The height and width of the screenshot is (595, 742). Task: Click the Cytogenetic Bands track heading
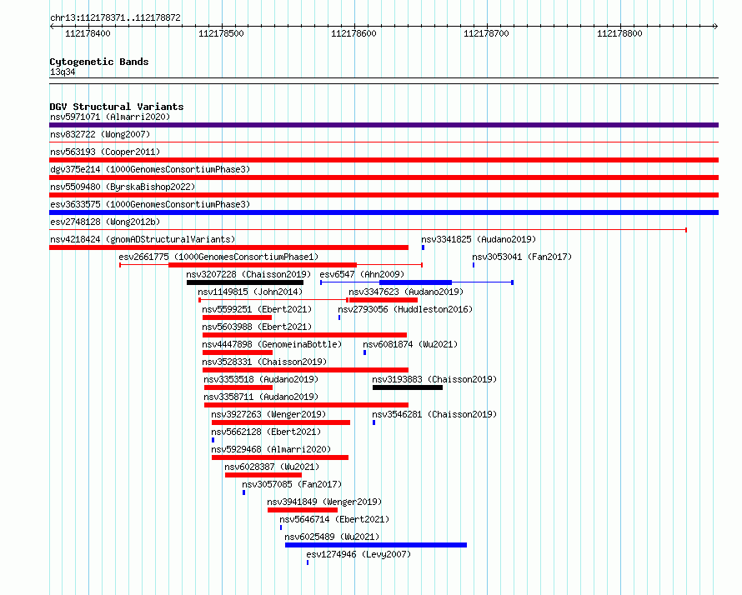[x=99, y=62]
